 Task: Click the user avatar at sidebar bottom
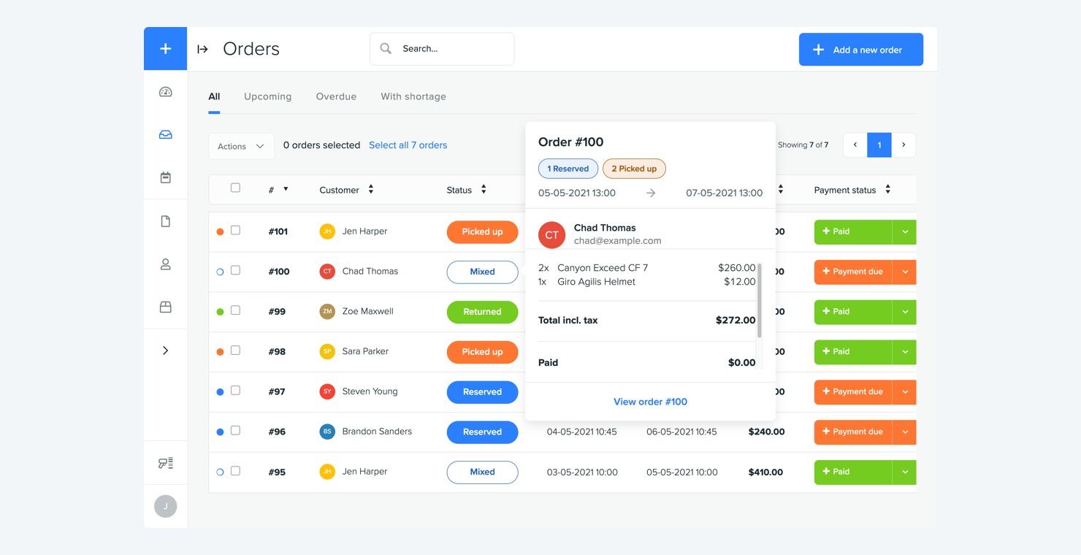[x=165, y=505]
